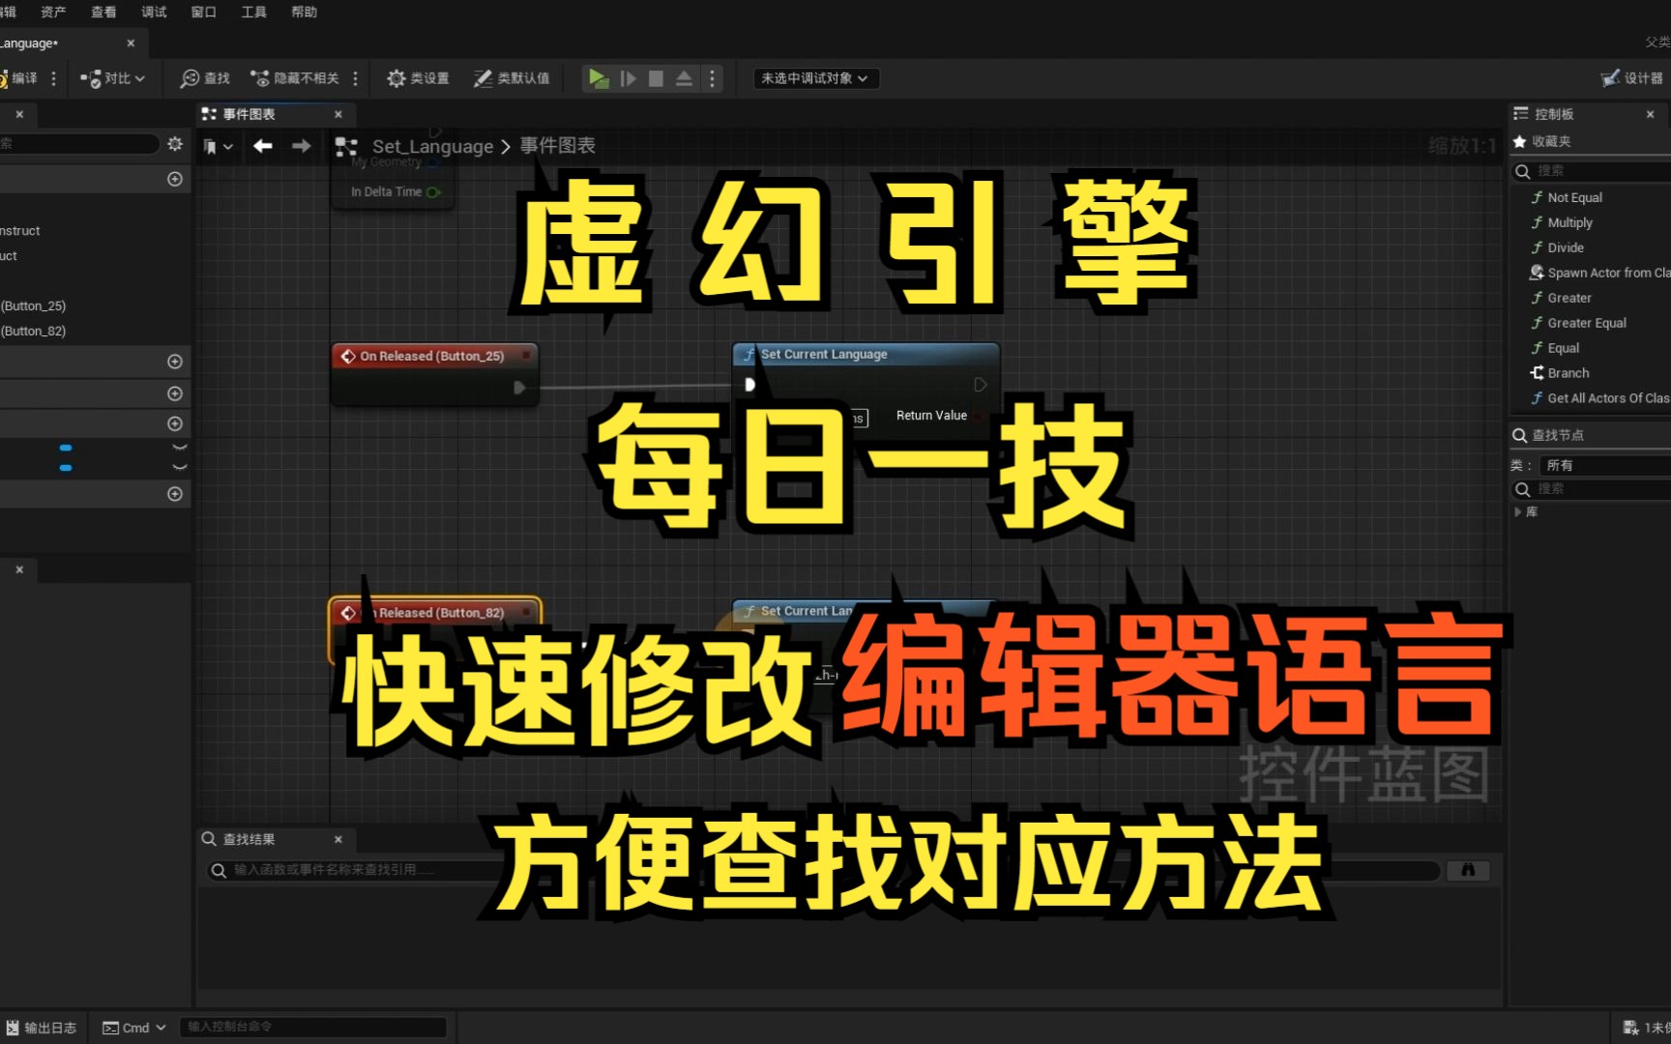Viewport: 1671px width, 1044px height.
Task: Close the Palette (控制板) panel
Action: tap(1650, 114)
